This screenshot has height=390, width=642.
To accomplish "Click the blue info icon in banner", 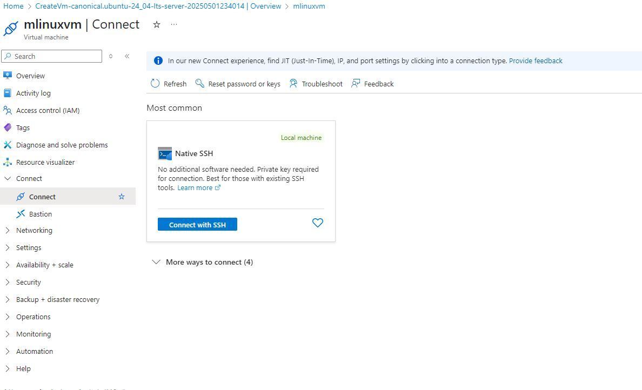I will 158,60.
